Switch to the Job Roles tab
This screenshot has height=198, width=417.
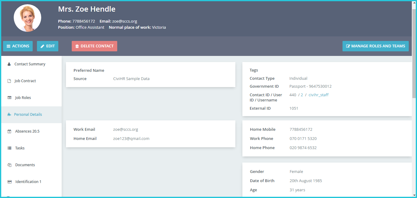[x=31, y=98]
